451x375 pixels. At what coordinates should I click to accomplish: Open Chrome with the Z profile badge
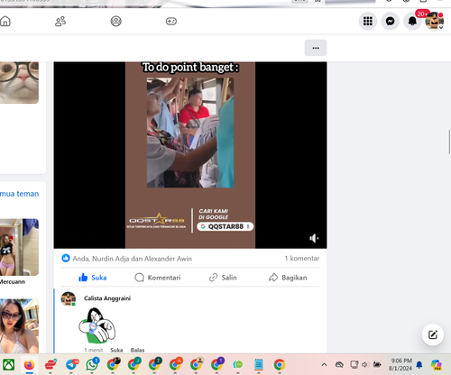154,365
